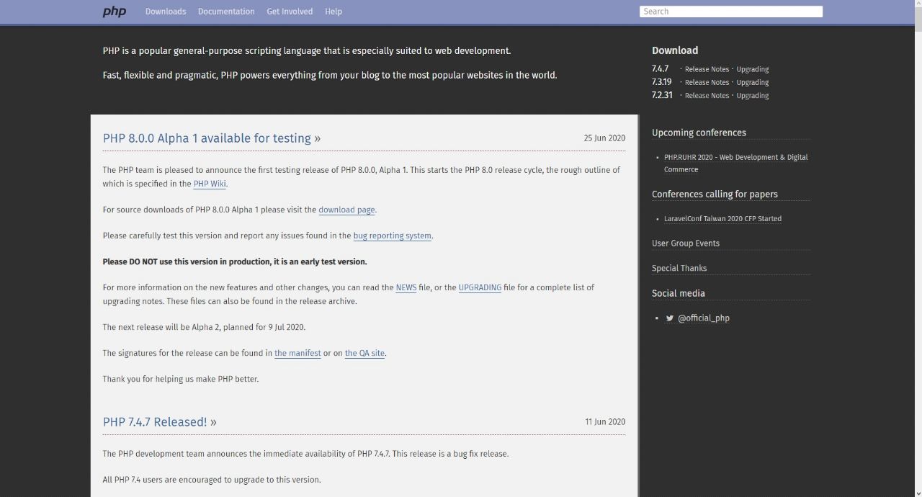This screenshot has height=497, width=922.
Task: Open @official_php Twitter link
Action: (703, 318)
